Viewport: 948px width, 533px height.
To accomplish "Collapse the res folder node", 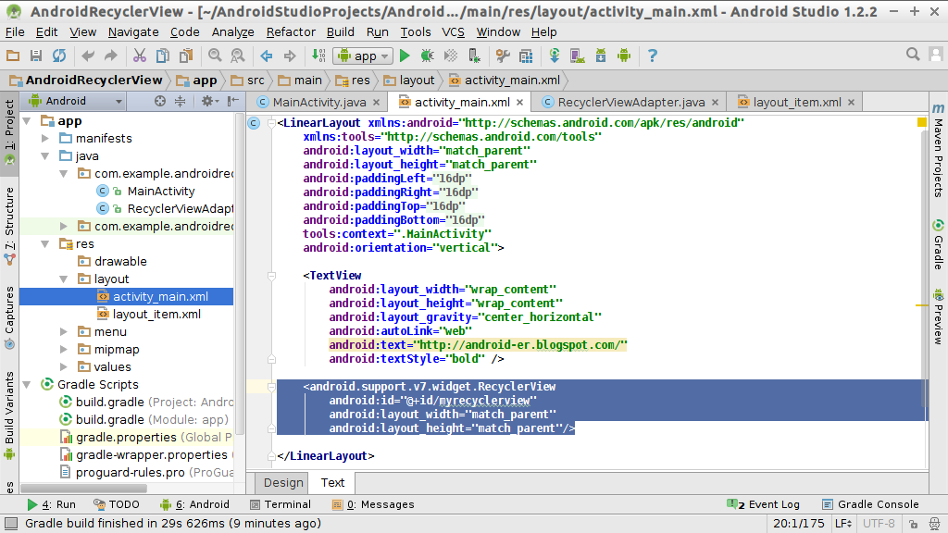I will coord(44,243).
